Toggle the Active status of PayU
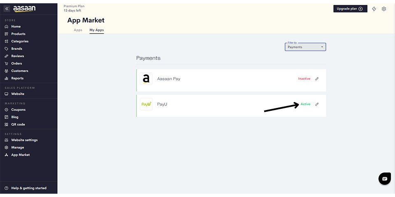Viewport: 395px width, 197px height. pyautogui.click(x=305, y=104)
